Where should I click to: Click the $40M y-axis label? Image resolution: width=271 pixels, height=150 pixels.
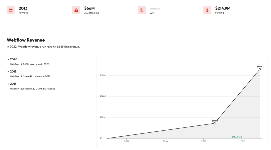[x=102, y=96]
